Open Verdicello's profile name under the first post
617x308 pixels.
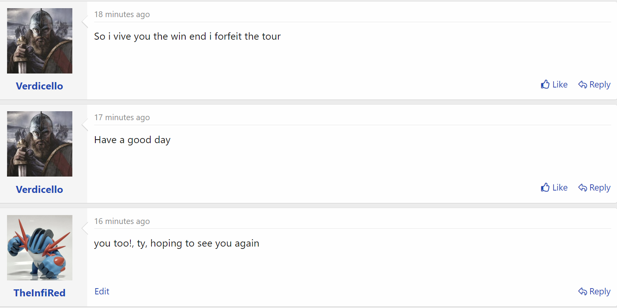[39, 86]
